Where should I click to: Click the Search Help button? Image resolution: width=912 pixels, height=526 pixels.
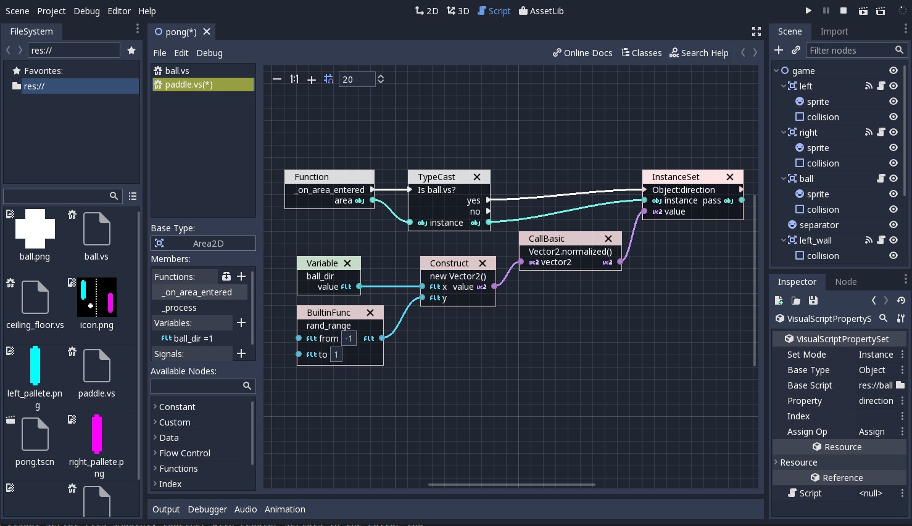point(699,52)
